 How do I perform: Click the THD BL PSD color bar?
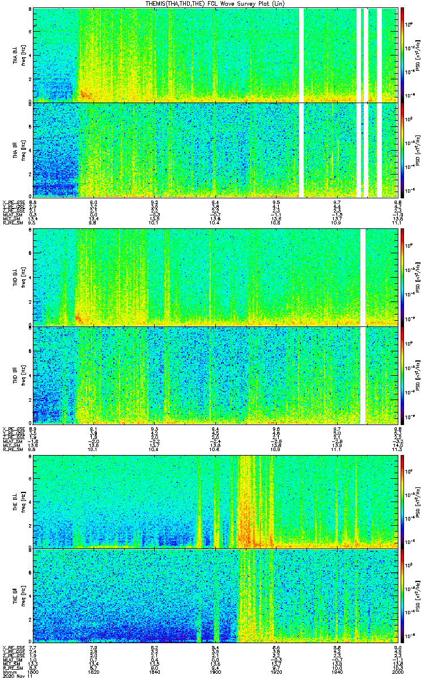click(x=402, y=277)
